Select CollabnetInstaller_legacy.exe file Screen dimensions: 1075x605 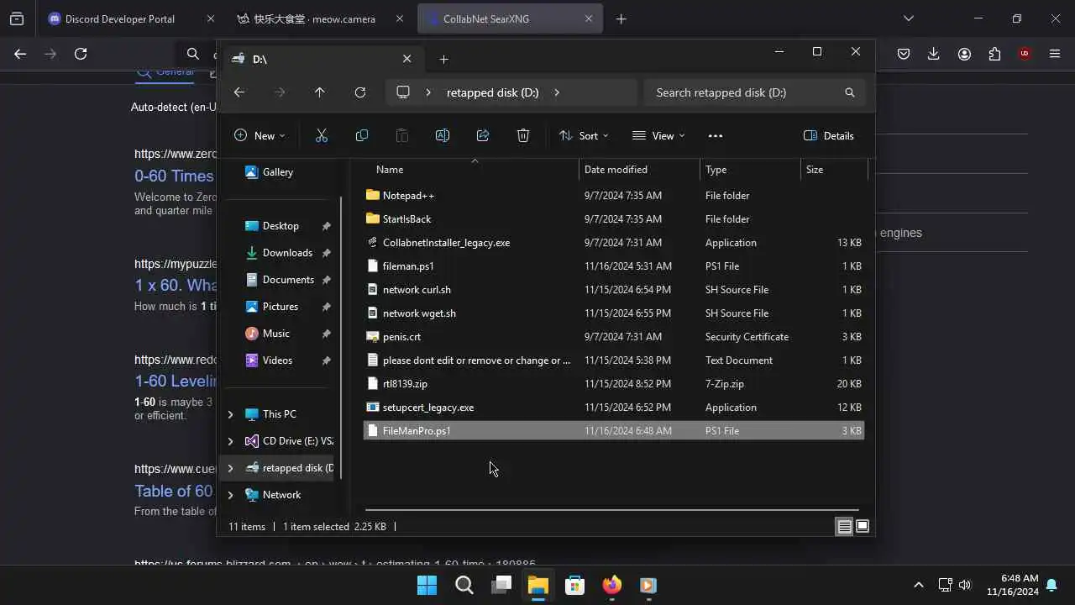tap(614, 243)
